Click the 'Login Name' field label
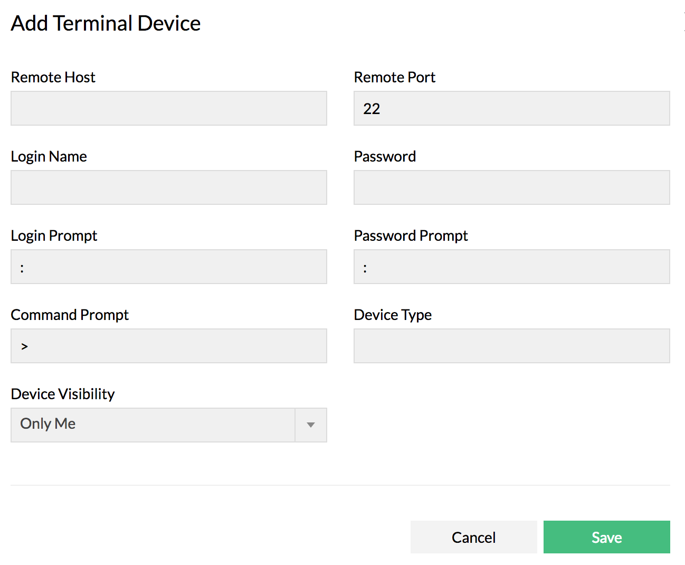This screenshot has width=685, height=565. (49, 156)
